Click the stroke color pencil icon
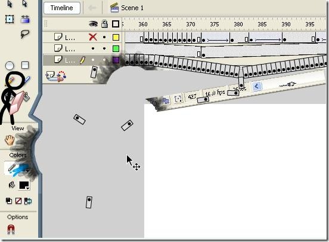The width and height of the screenshot is (329, 242). tap(11, 168)
